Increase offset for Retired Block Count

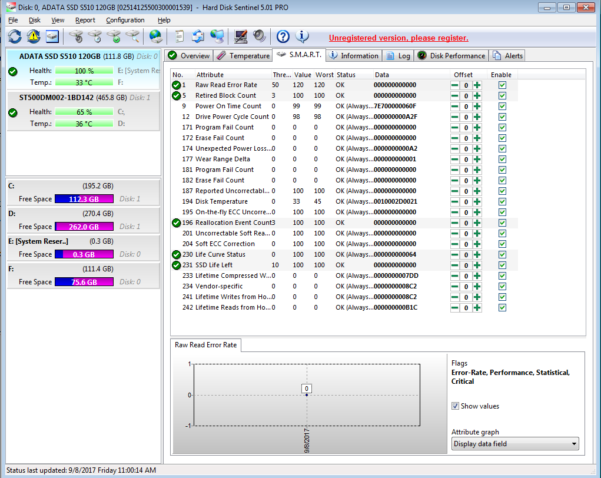pyautogui.click(x=477, y=96)
